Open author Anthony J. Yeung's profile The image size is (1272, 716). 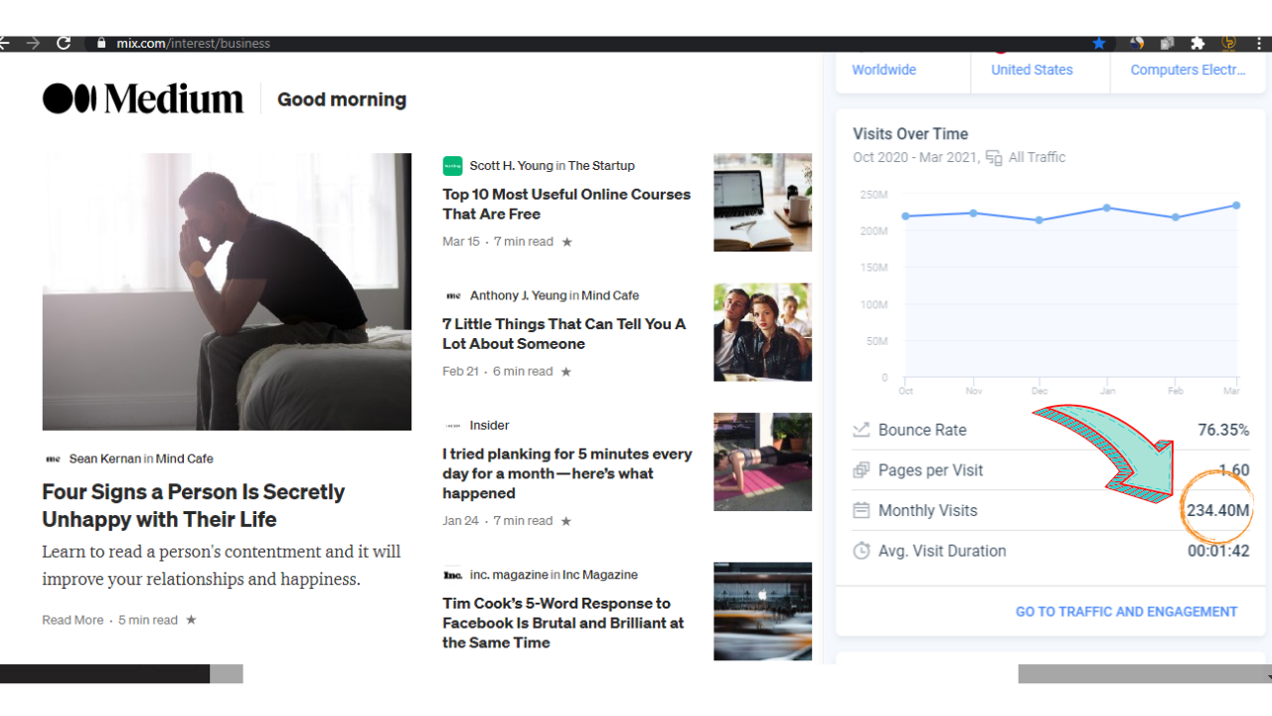pyautogui.click(x=518, y=295)
